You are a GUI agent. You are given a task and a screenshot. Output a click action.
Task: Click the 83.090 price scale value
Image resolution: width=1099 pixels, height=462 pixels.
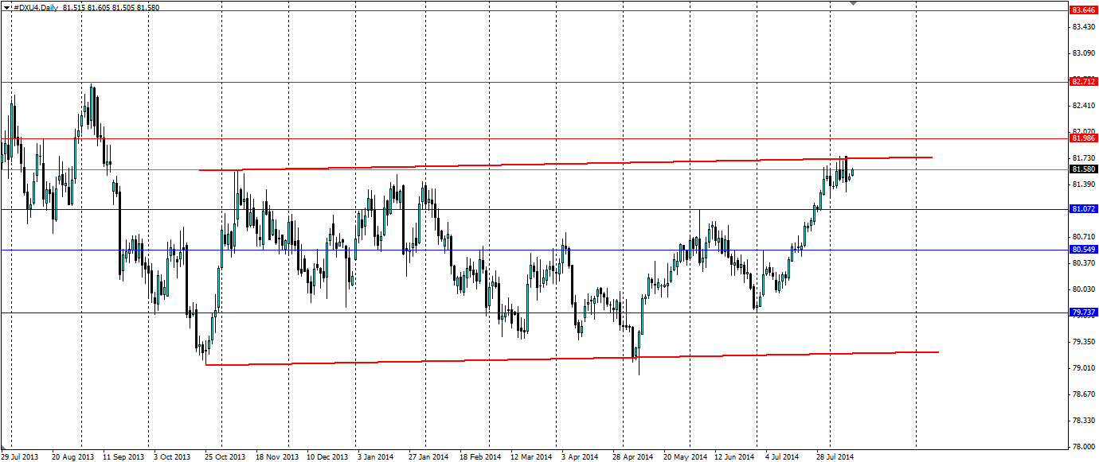(1083, 53)
